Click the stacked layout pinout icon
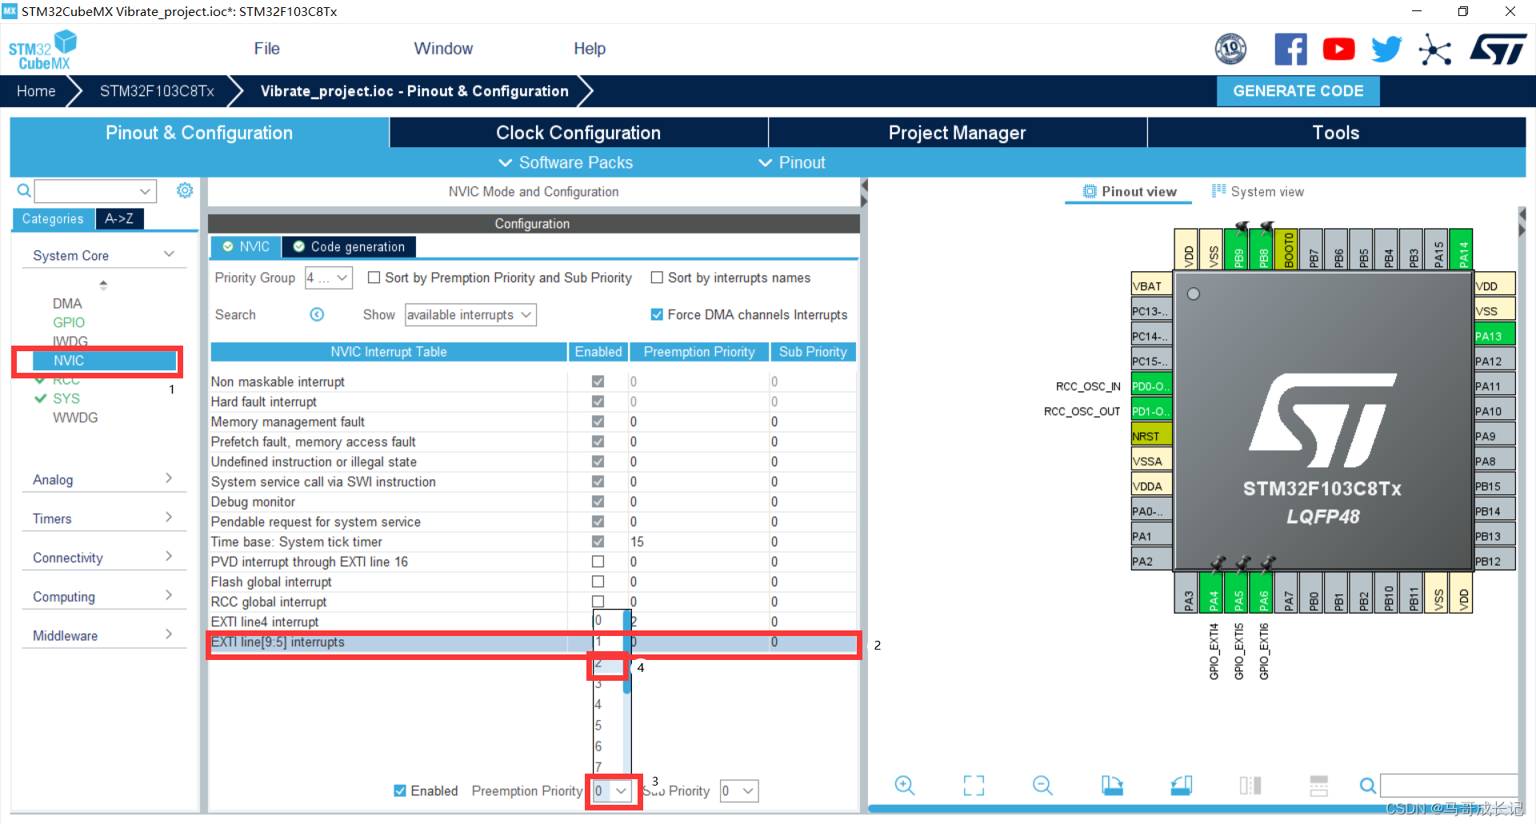The width and height of the screenshot is (1536, 824). 1319,785
